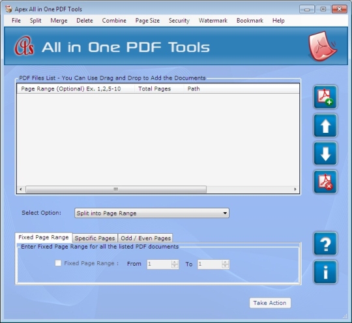Click the horizontal scrollbar thumb in file list

tap(116, 190)
